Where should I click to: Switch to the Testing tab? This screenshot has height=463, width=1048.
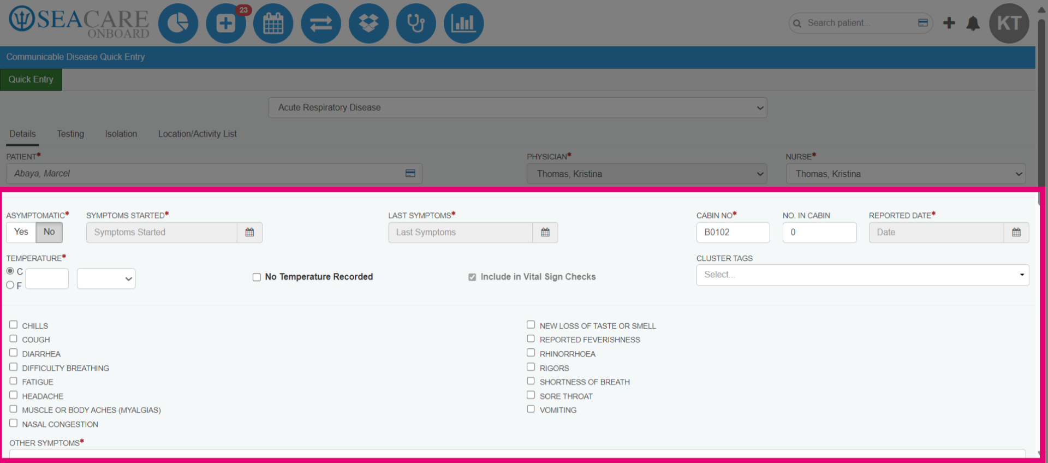click(70, 134)
